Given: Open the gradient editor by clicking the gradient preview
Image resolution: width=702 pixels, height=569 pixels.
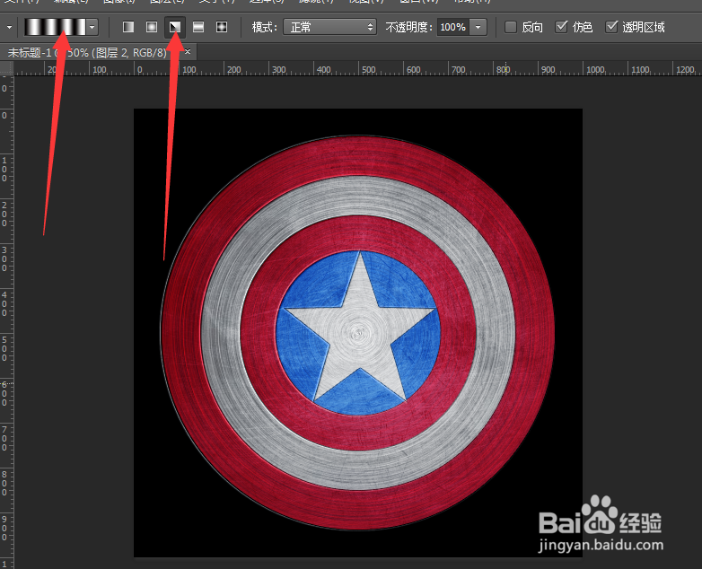Looking at the screenshot, I should click(x=55, y=27).
